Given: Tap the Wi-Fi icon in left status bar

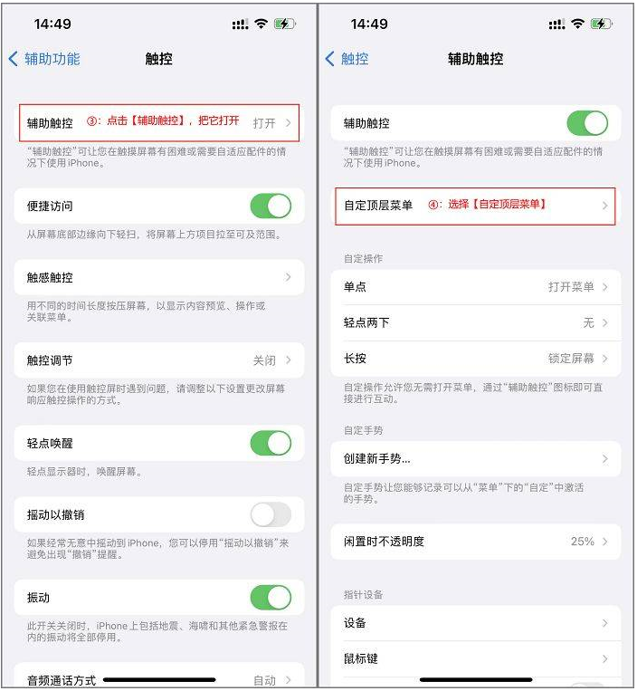Looking at the screenshot, I should 261,24.
